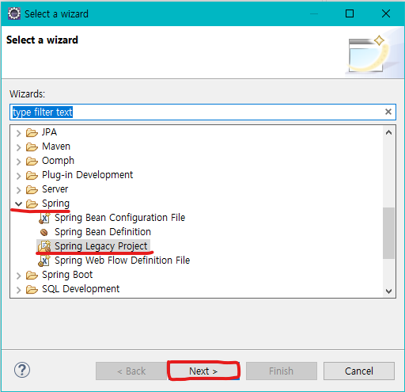This screenshot has height=392, width=405.
Task: Click the Spring Boot folder icon
Action: tap(32, 276)
